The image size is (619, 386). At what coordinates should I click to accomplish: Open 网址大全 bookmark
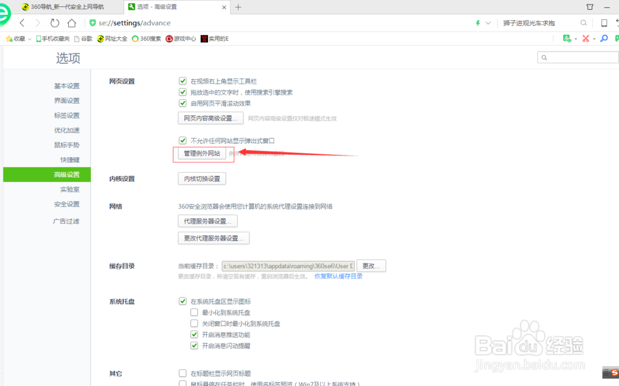[112, 38]
